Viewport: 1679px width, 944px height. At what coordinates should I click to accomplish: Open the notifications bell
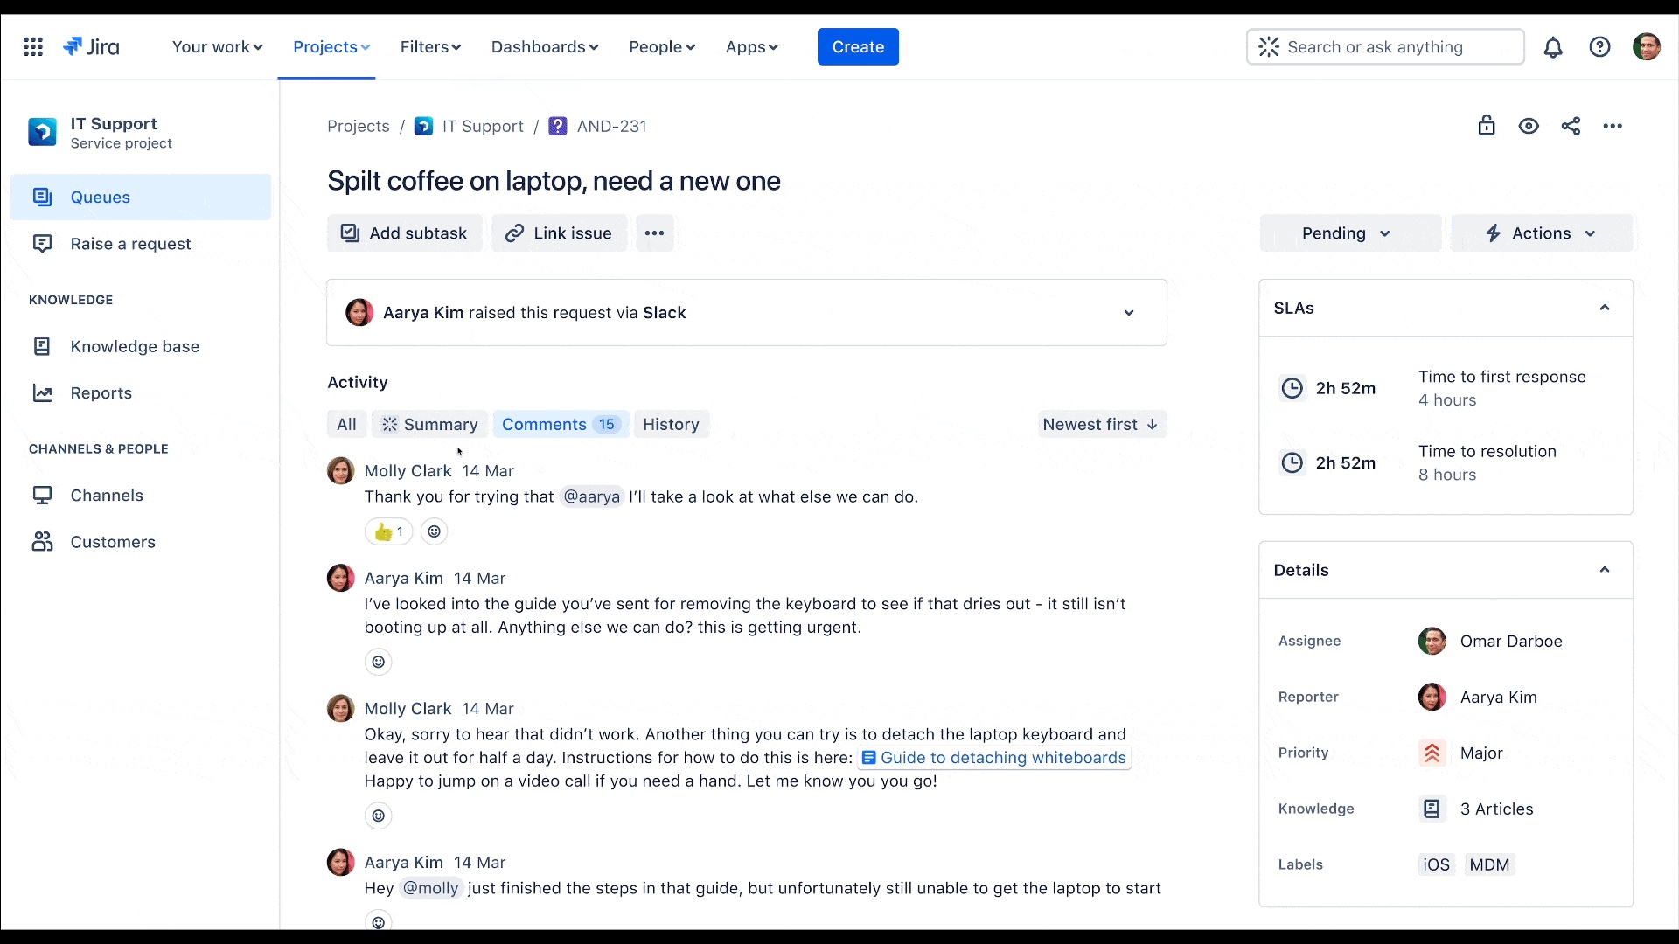tap(1553, 47)
